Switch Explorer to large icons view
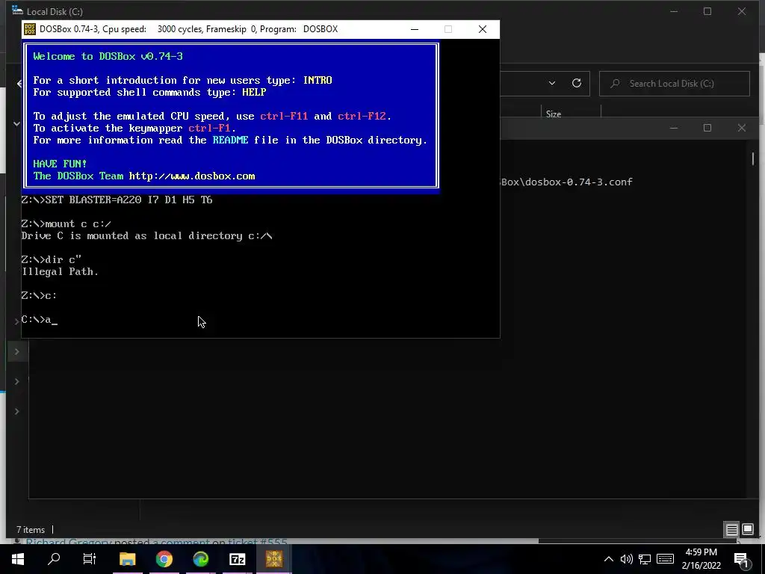Image resolution: width=765 pixels, height=574 pixels. [x=748, y=530]
